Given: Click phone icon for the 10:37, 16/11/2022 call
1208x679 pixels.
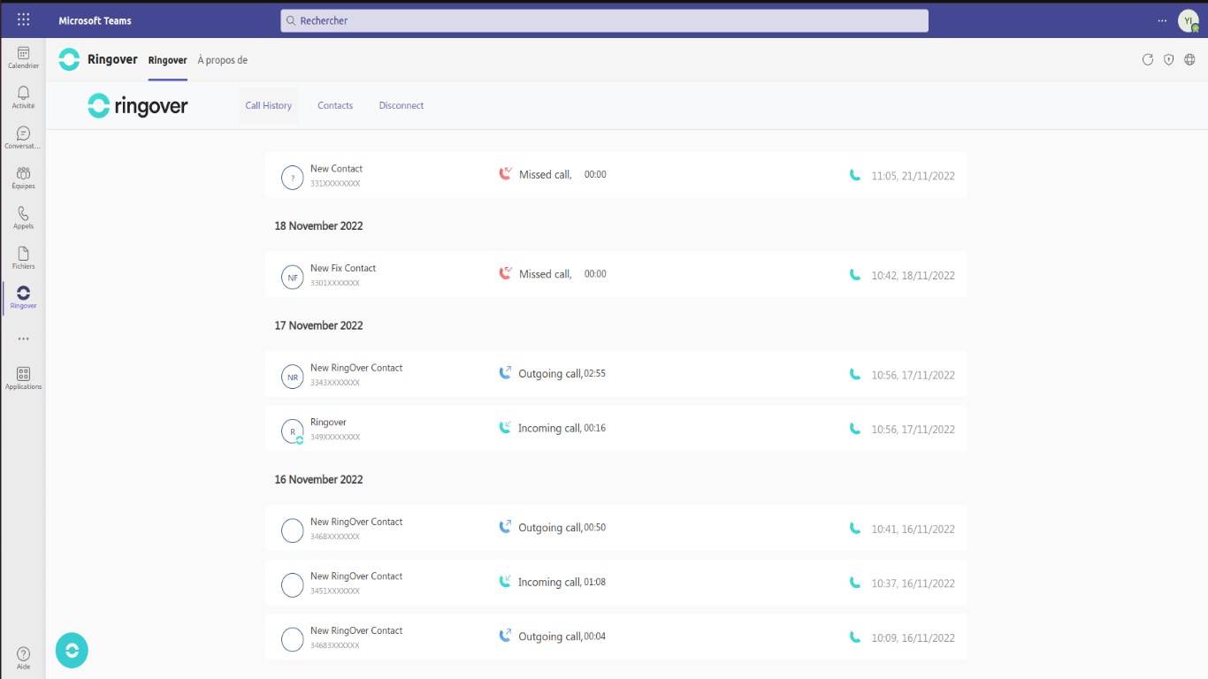Looking at the screenshot, I should coord(854,583).
